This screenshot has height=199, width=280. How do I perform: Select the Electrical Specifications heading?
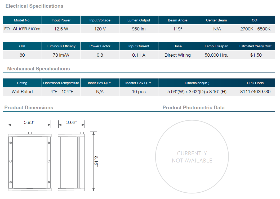[34, 6]
